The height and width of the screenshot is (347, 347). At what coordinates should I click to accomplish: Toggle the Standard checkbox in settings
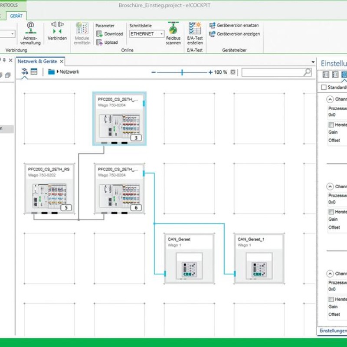[324, 87]
